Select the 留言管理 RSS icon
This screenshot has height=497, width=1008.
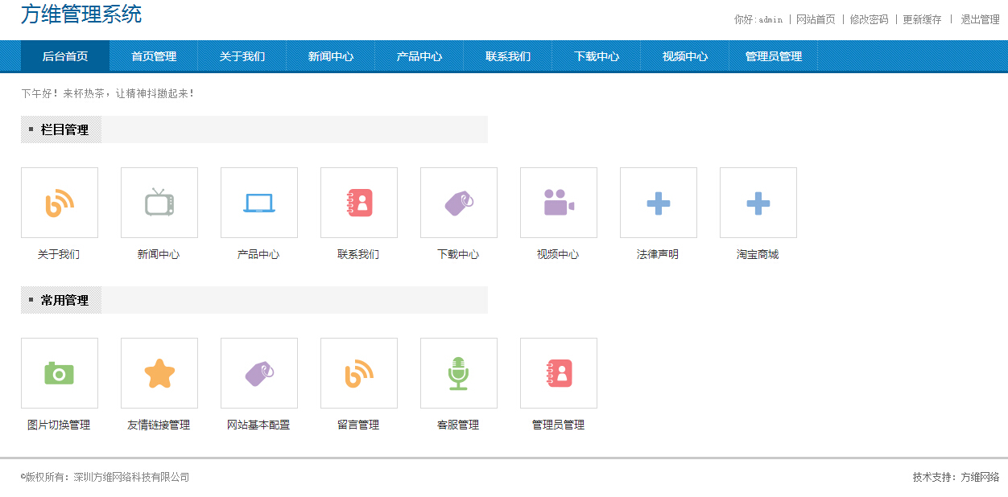click(359, 373)
